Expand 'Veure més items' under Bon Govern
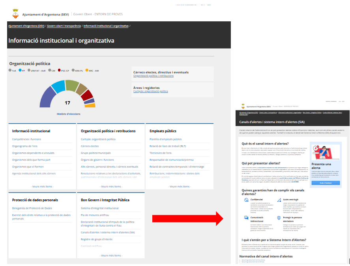The height and width of the screenshot is (266, 350). click(110, 255)
